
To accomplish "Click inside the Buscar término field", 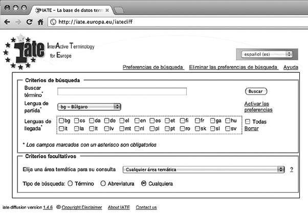I will coord(122,91).
